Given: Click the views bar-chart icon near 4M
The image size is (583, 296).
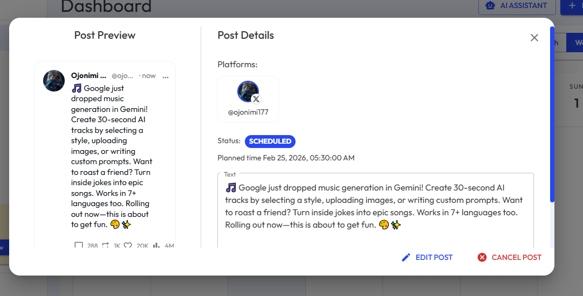Looking at the screenshot, I should [x=156, y=245].
